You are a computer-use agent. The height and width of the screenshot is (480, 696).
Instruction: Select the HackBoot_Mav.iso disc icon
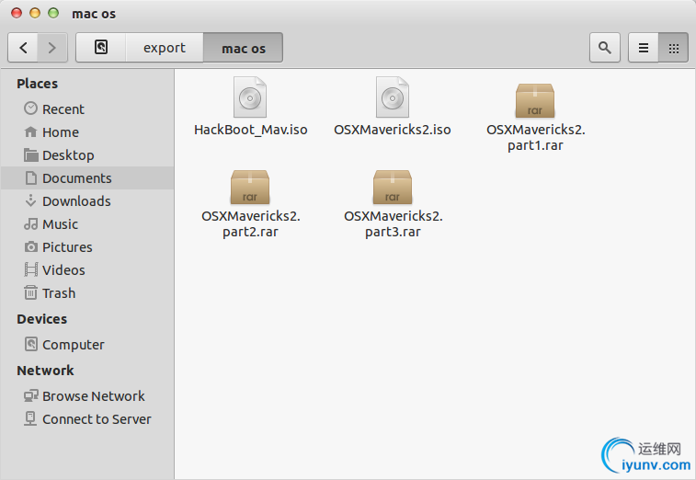click(x=250, y=97)
